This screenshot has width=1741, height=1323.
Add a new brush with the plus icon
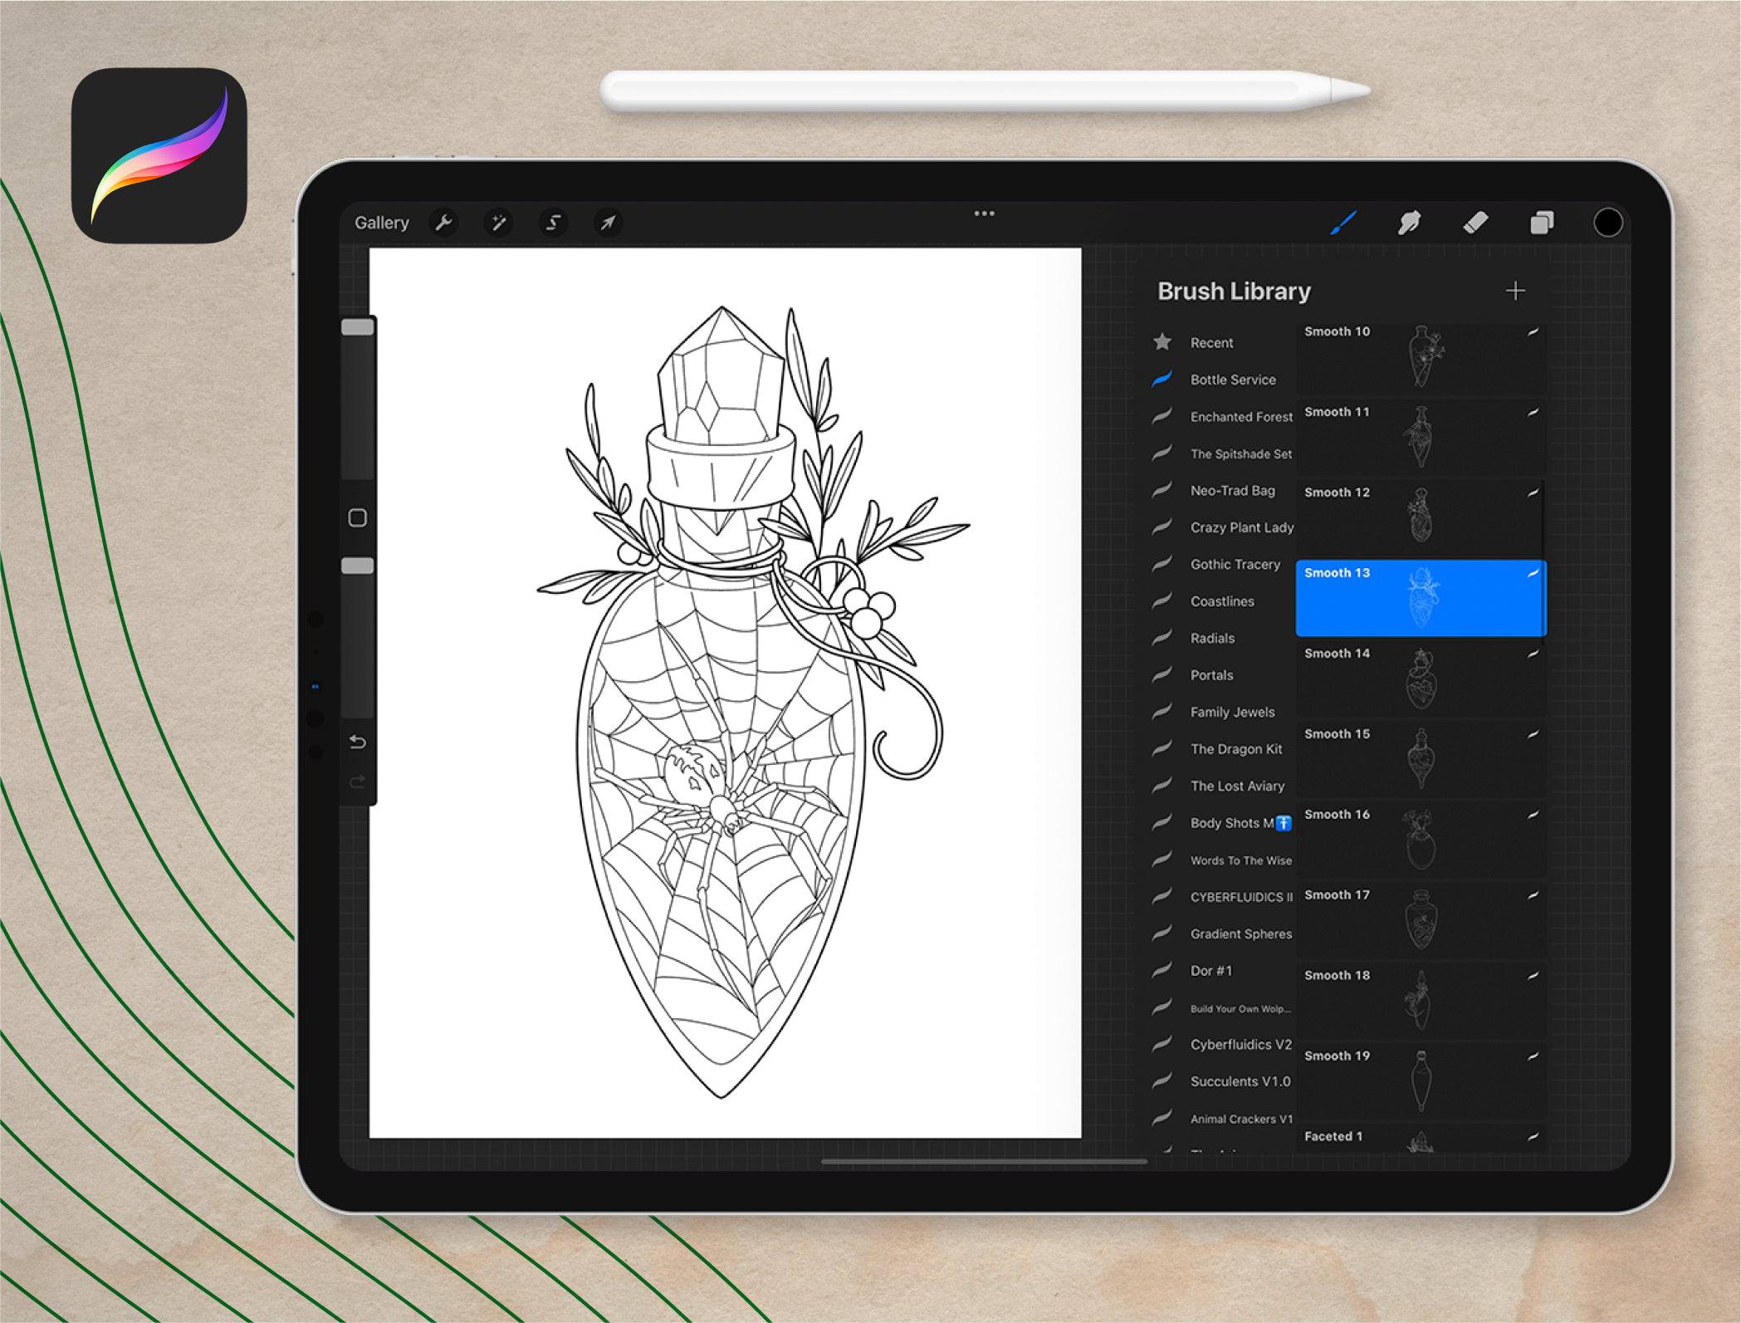click(1517, 291)
